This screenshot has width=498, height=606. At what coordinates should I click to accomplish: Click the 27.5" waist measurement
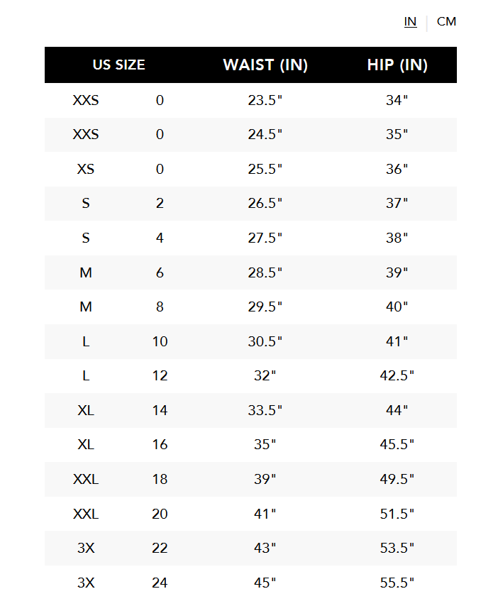(x=265, y=238)
